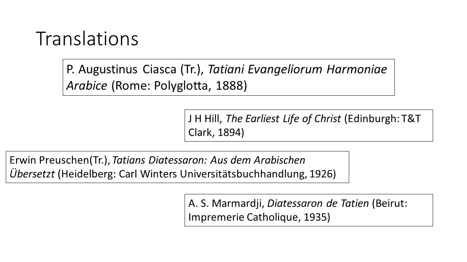Click the "Translations" slide title
Image resolution: width=467 pixels, height=262 pixels.
point(87,39)
